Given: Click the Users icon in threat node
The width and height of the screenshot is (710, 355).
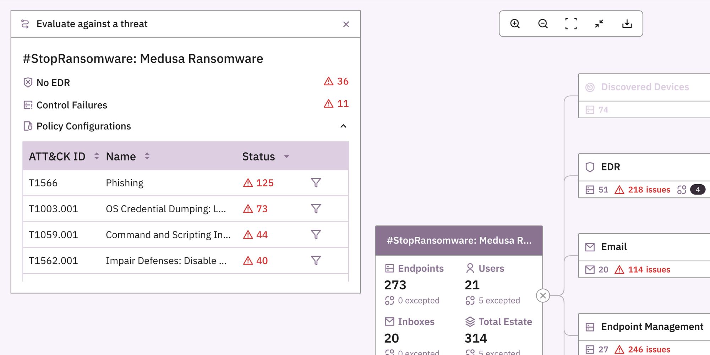Looking at the screenshot, I should tap(470, 268).
